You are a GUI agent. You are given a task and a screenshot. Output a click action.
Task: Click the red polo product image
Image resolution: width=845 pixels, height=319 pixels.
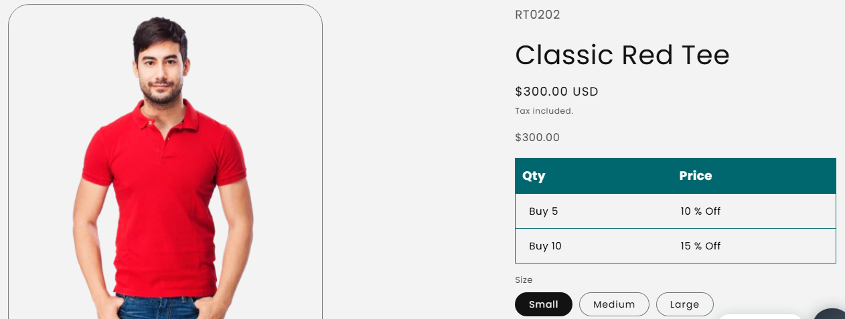[x=164, y=201]
